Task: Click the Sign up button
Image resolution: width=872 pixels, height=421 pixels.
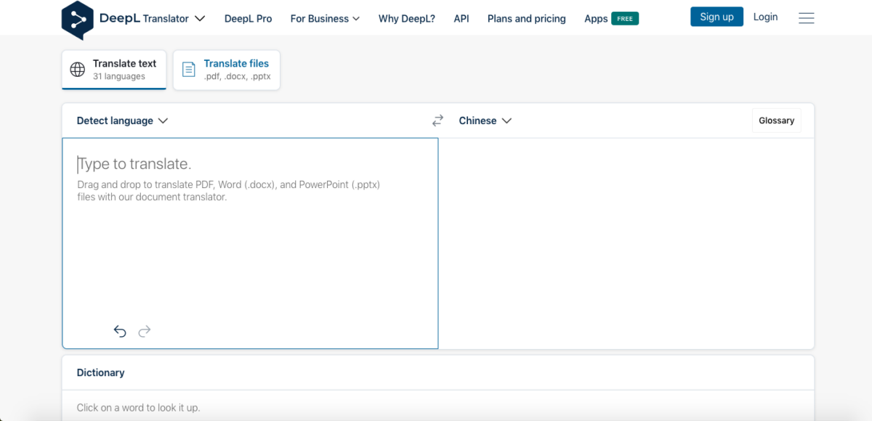Action: click(x=716, y=17)
